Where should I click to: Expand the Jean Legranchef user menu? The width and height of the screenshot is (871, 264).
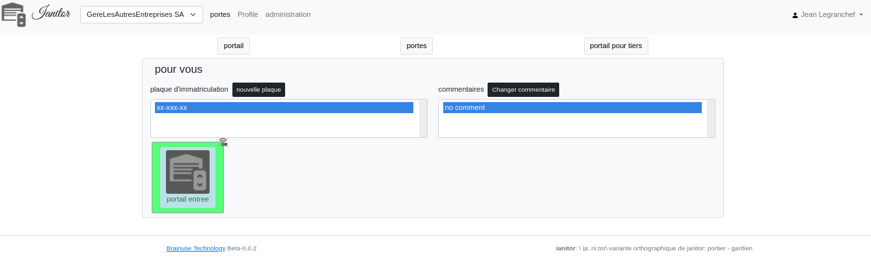831,14
